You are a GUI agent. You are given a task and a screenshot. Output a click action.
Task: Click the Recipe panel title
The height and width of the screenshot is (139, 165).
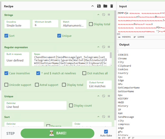pyautogui.click(x=9, y=6)
